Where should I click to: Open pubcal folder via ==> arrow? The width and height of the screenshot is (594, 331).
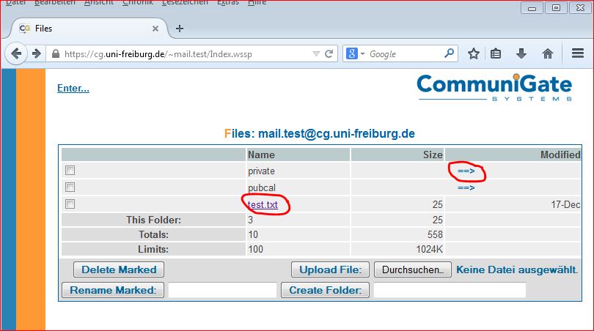click(x=466, y=187)
